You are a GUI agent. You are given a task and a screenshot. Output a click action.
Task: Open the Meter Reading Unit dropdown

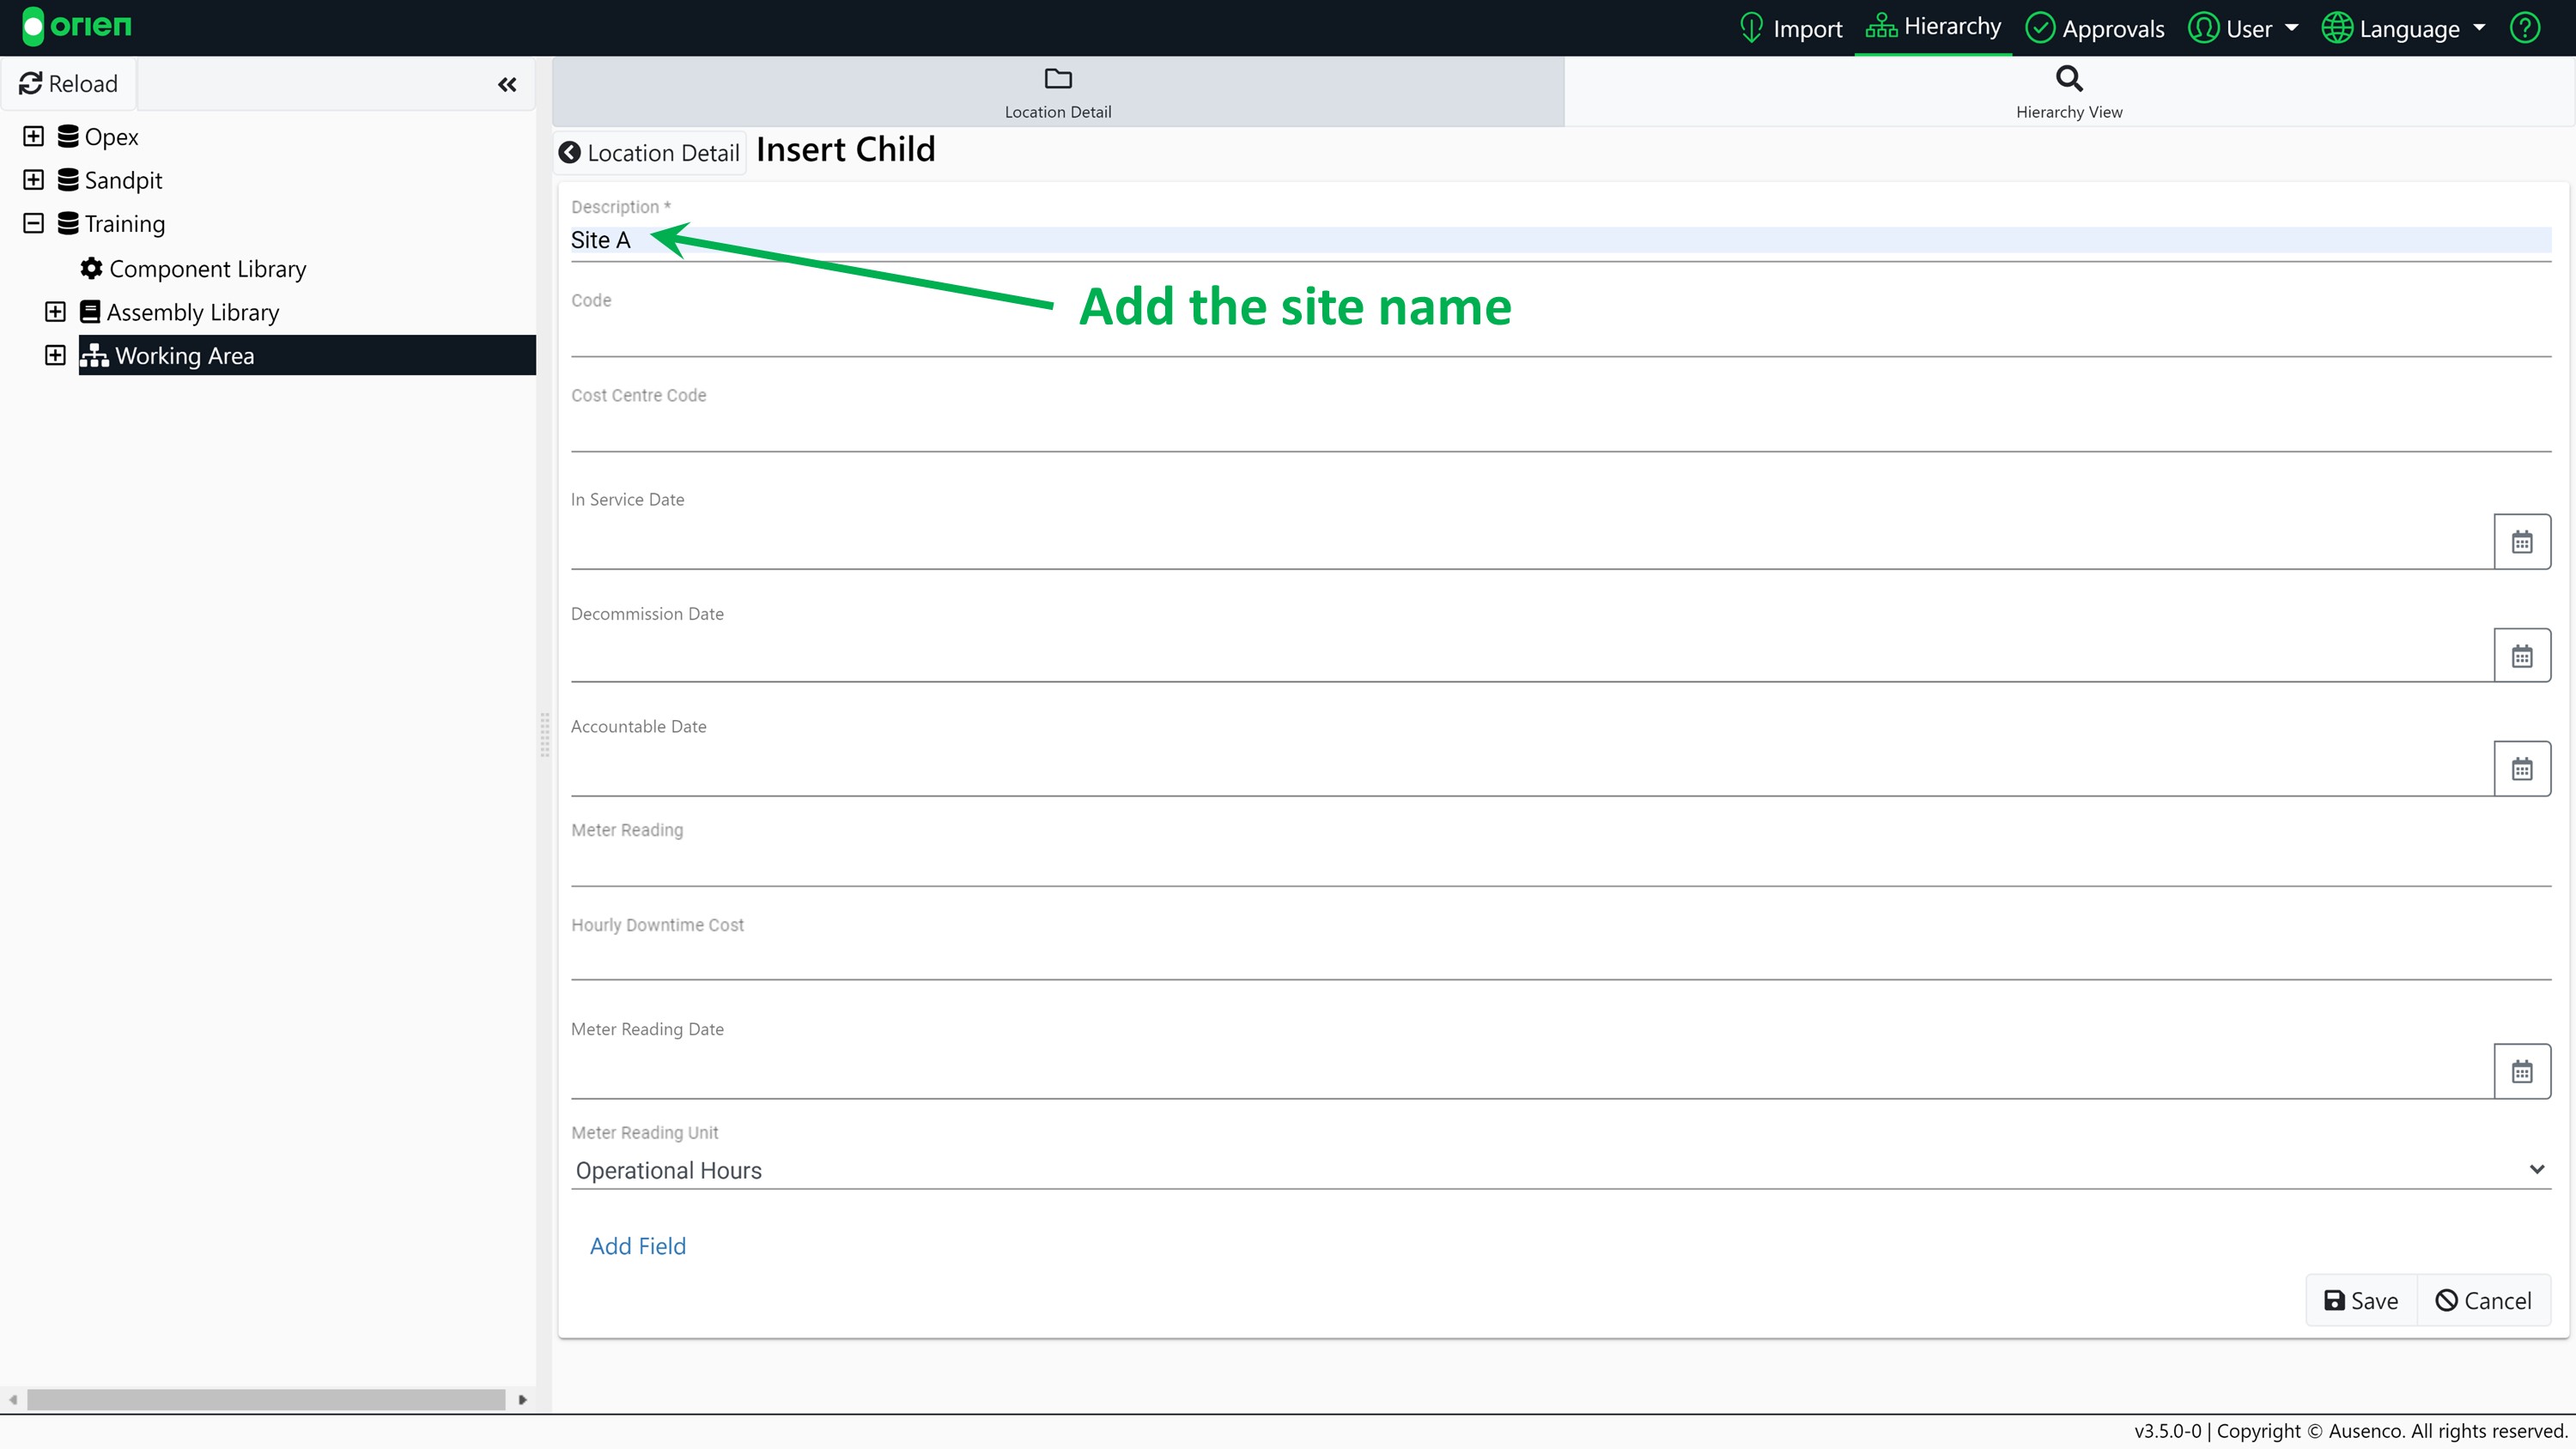tap(1561, 1170)
